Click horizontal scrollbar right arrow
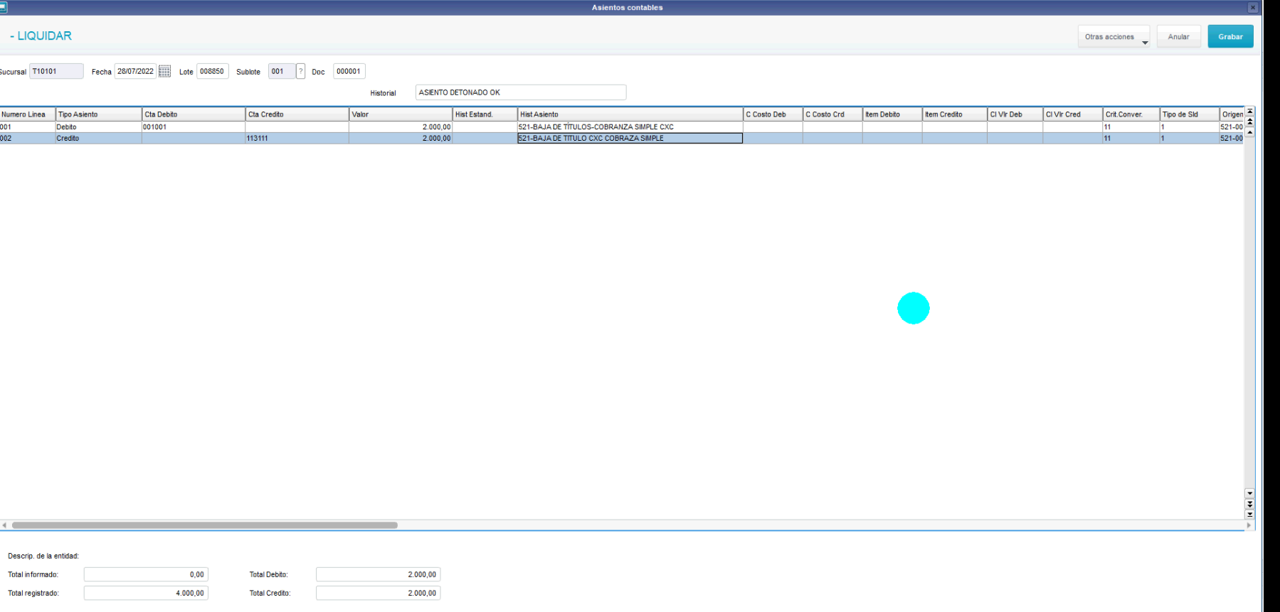The height and width of the screenshot is (612, 1280). pos(1248,525)
